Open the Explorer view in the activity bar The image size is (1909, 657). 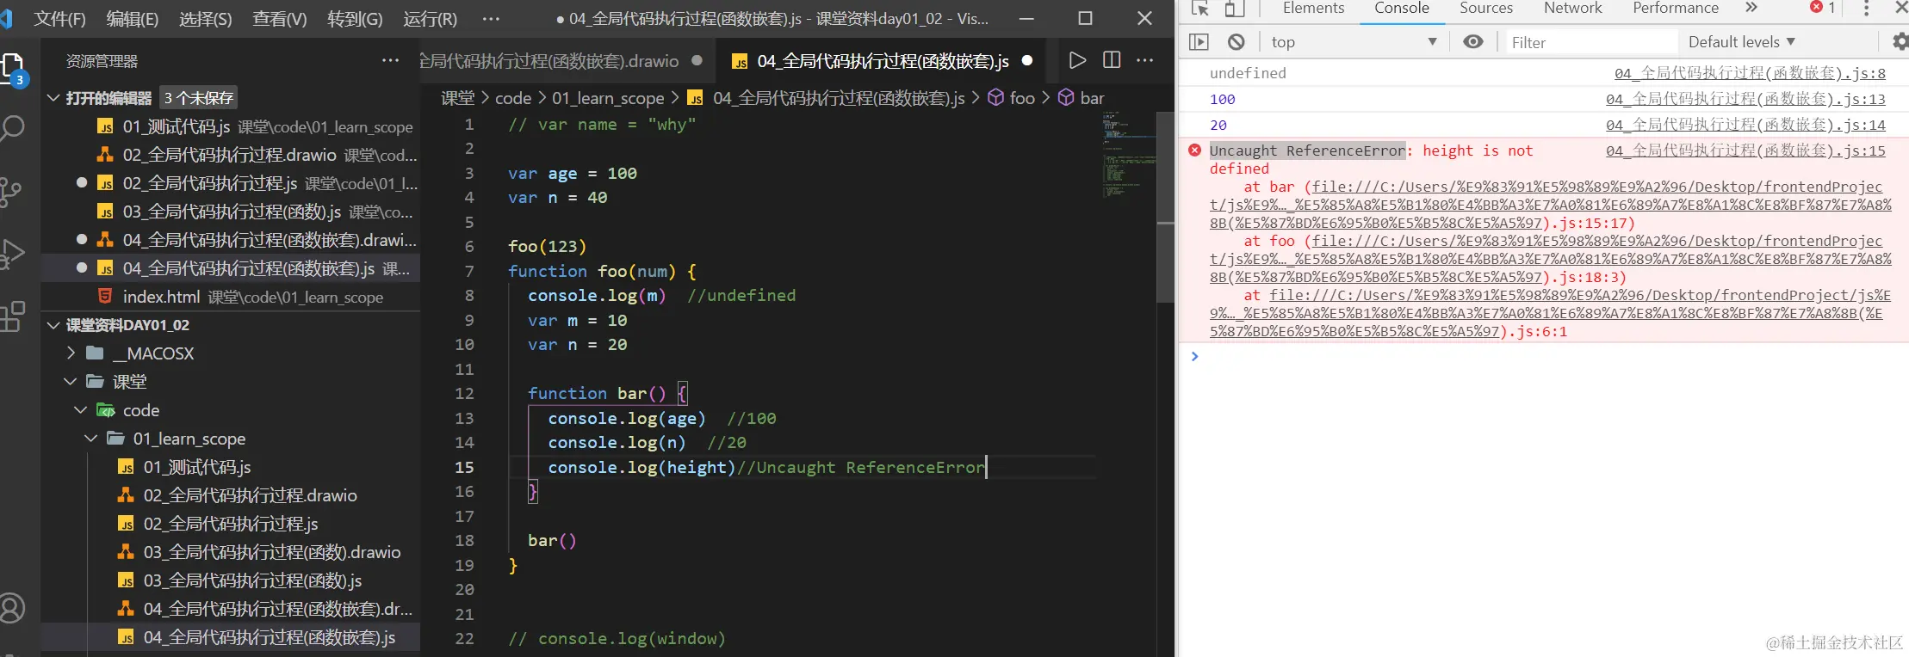coord(12,69)
